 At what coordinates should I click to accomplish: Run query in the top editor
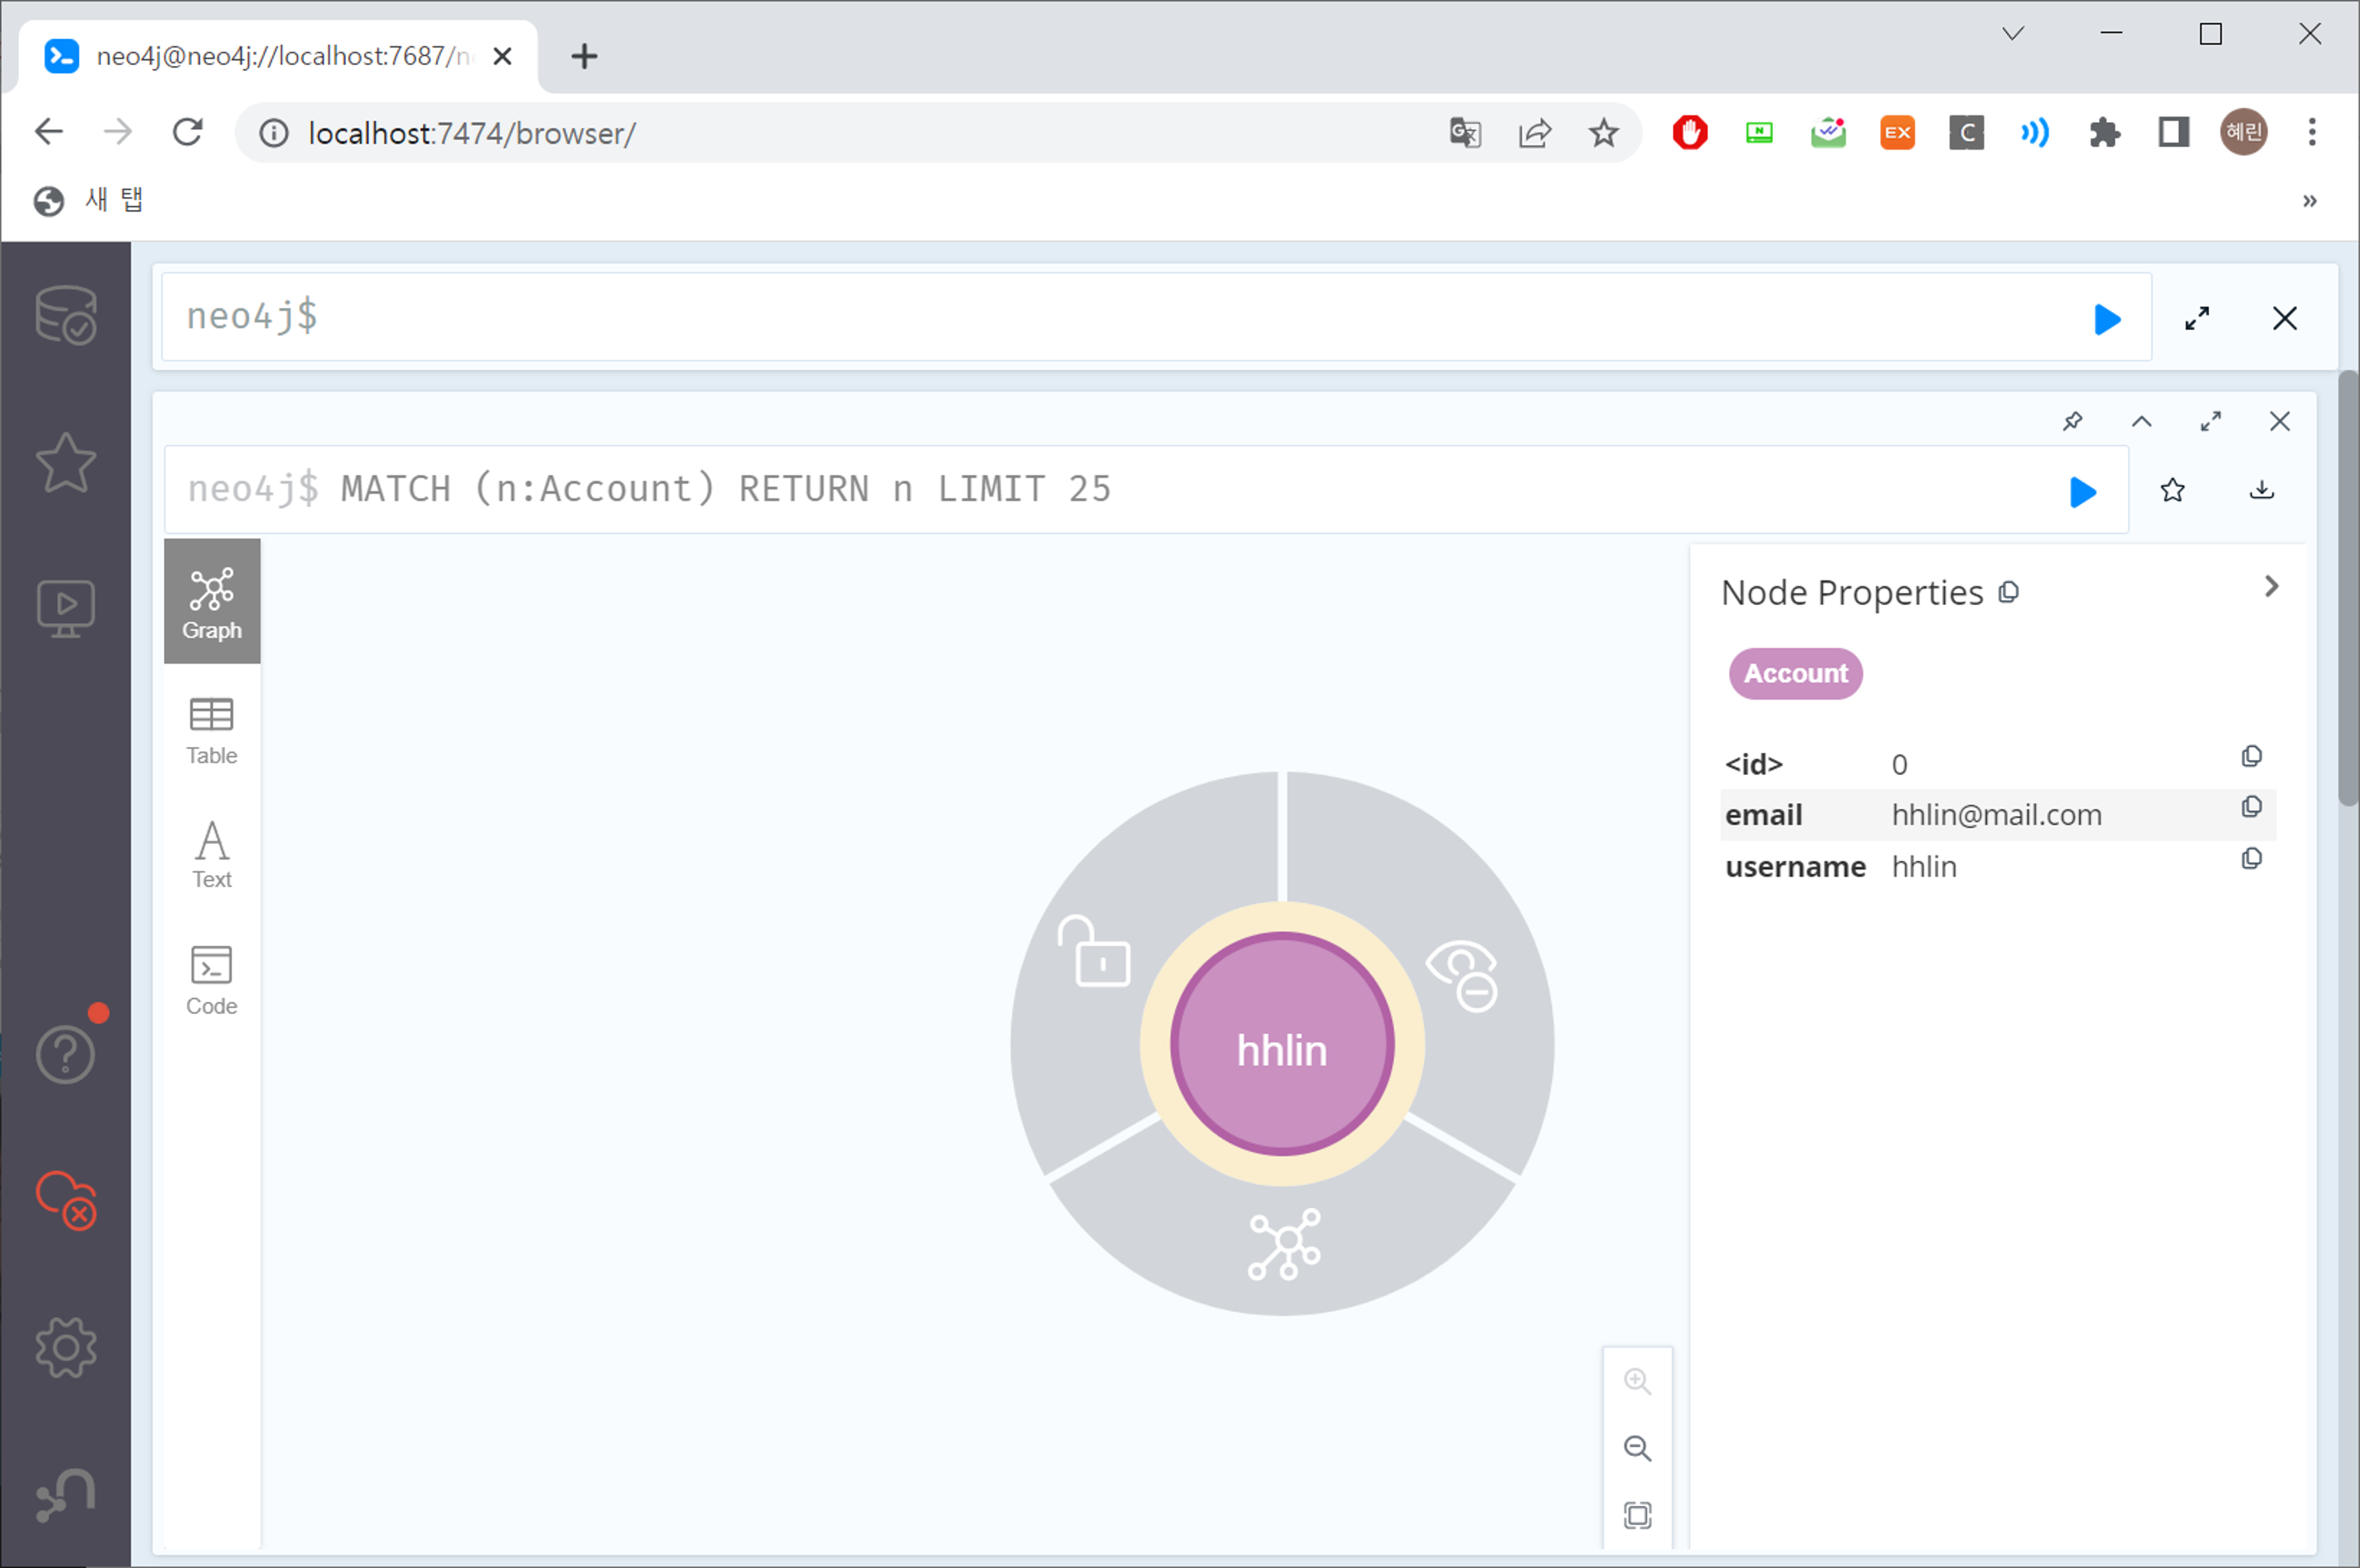(x=2106, y=319)
